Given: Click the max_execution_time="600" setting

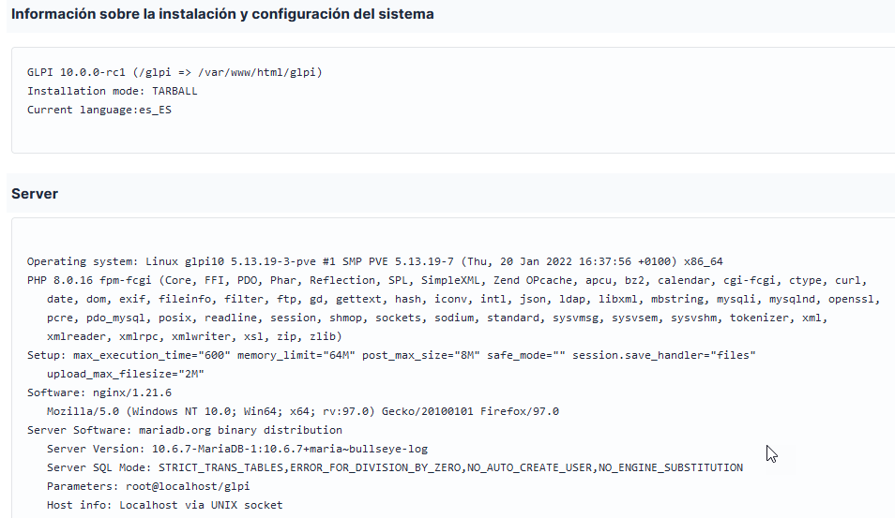Looking at the screenshot, I should pyautogui.click(x=152, y=356).
